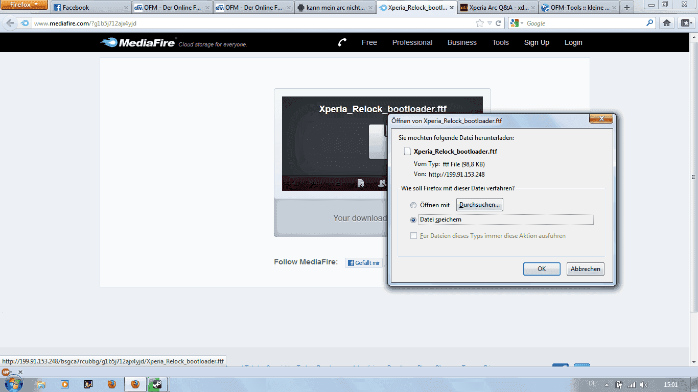Close the kann mein arc nicht... tab
This screenshot has height=392, width=698.
tap(370, 8)
